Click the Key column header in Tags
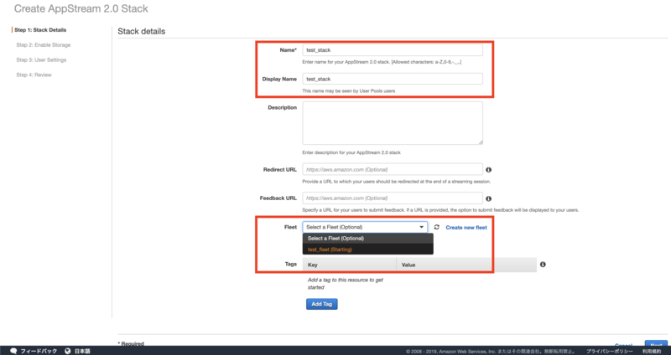Screen dimensions: 671x355 click(349, 265)
